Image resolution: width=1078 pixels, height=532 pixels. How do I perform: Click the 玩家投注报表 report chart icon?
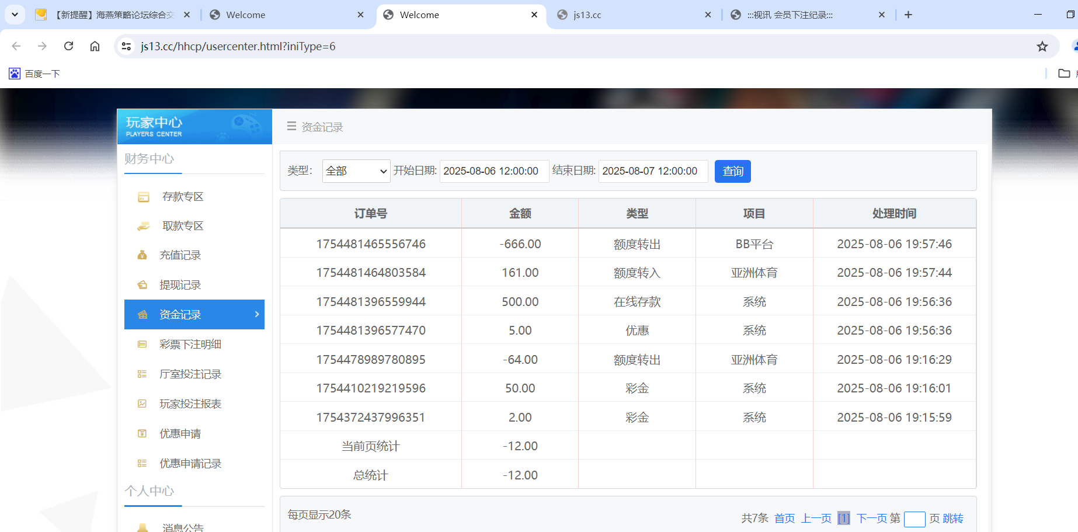click(x=142, y=404)
